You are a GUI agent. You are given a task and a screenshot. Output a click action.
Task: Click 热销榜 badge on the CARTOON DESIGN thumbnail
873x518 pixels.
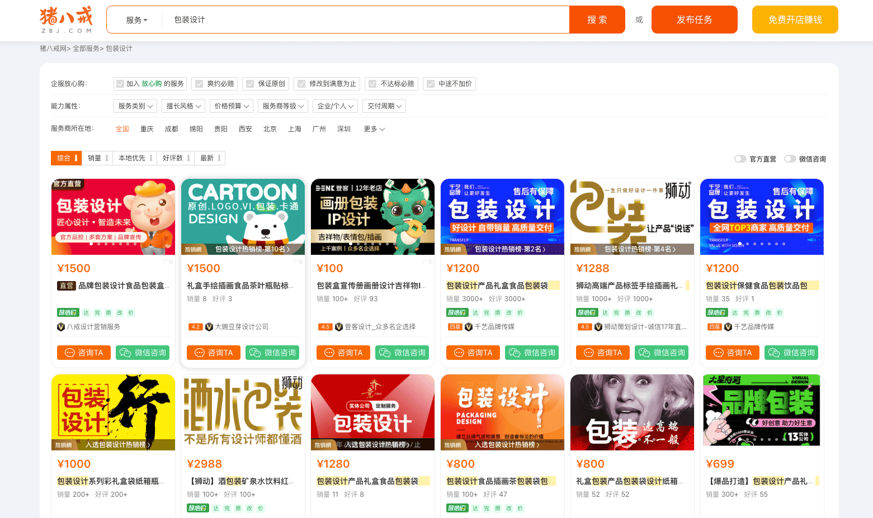pos(193,249)
